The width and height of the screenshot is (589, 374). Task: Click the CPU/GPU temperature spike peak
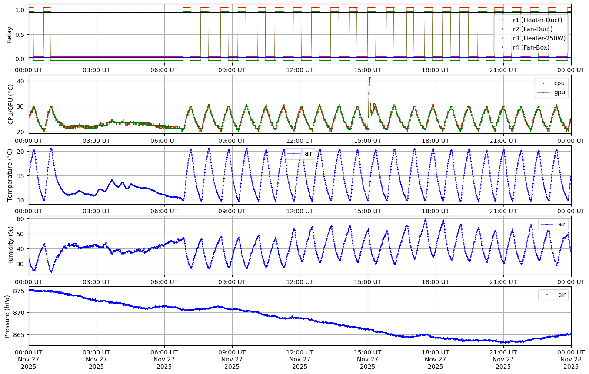[370, 78]
